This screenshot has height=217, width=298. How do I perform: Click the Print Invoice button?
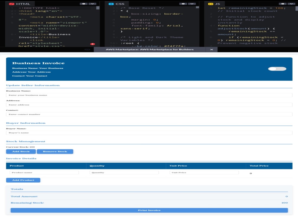click(149, 210)
